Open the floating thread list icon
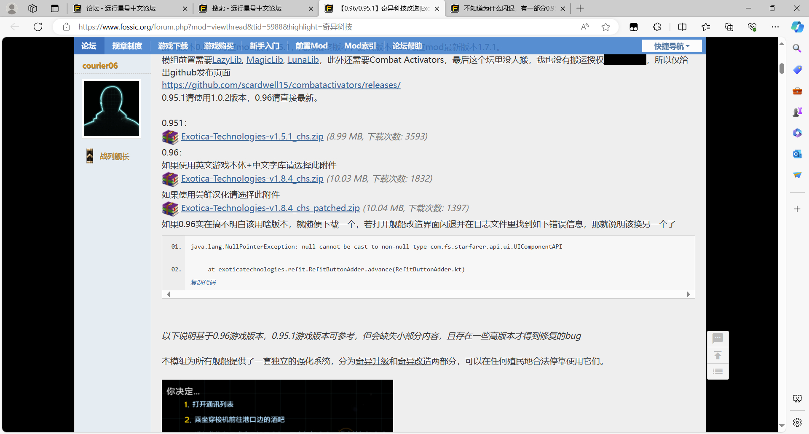 [718, 371]
